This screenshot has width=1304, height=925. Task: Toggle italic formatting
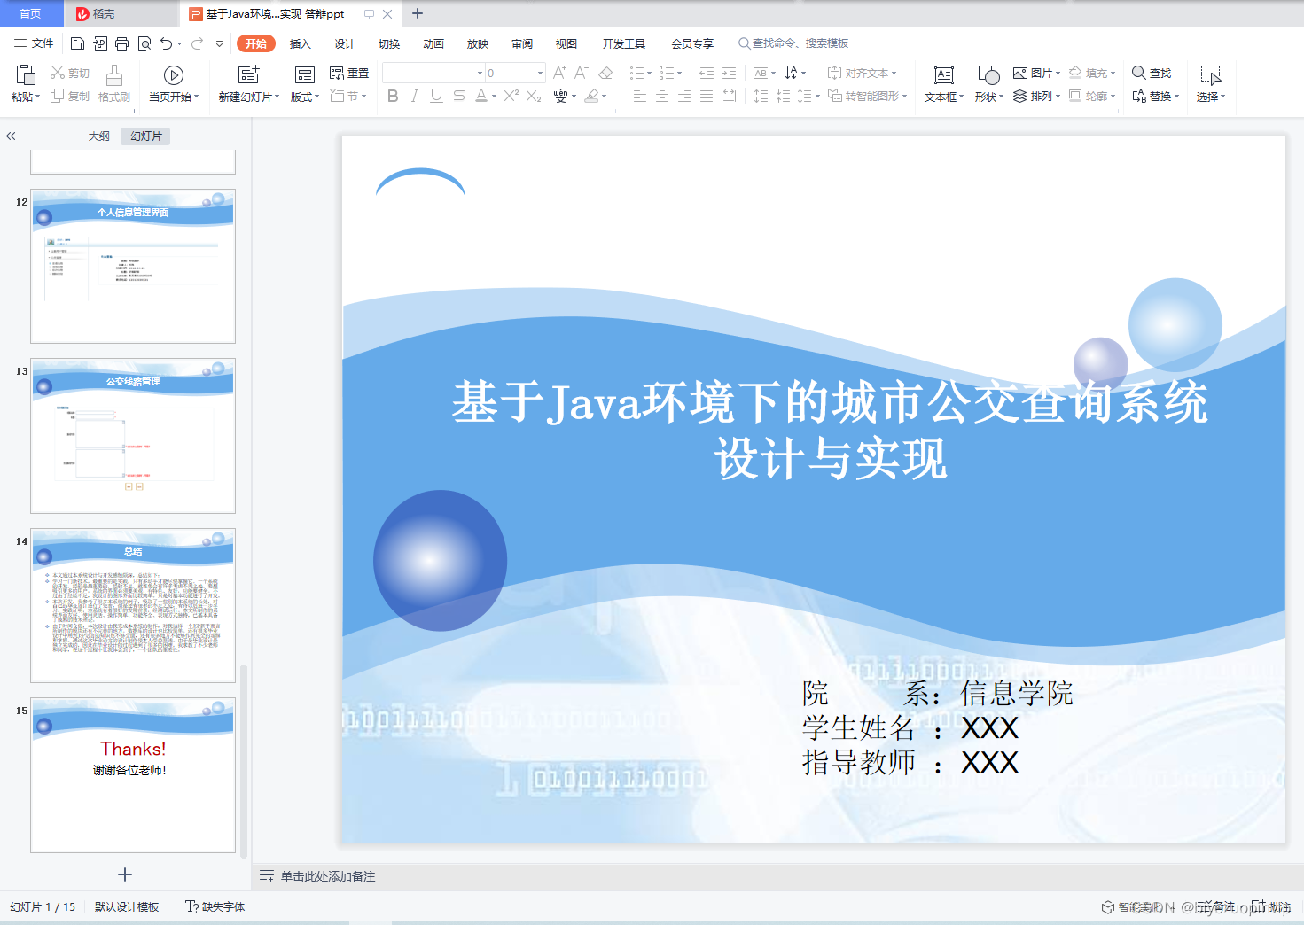click(x=414, y=97)
